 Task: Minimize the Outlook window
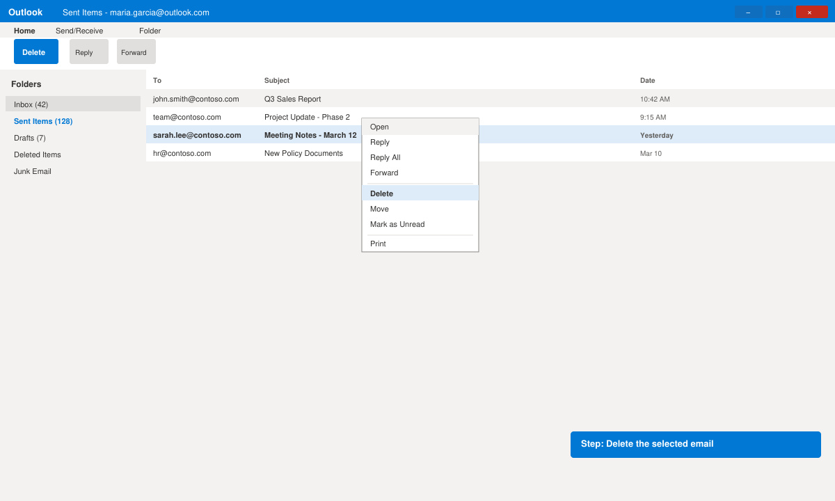tap(748, 12)
